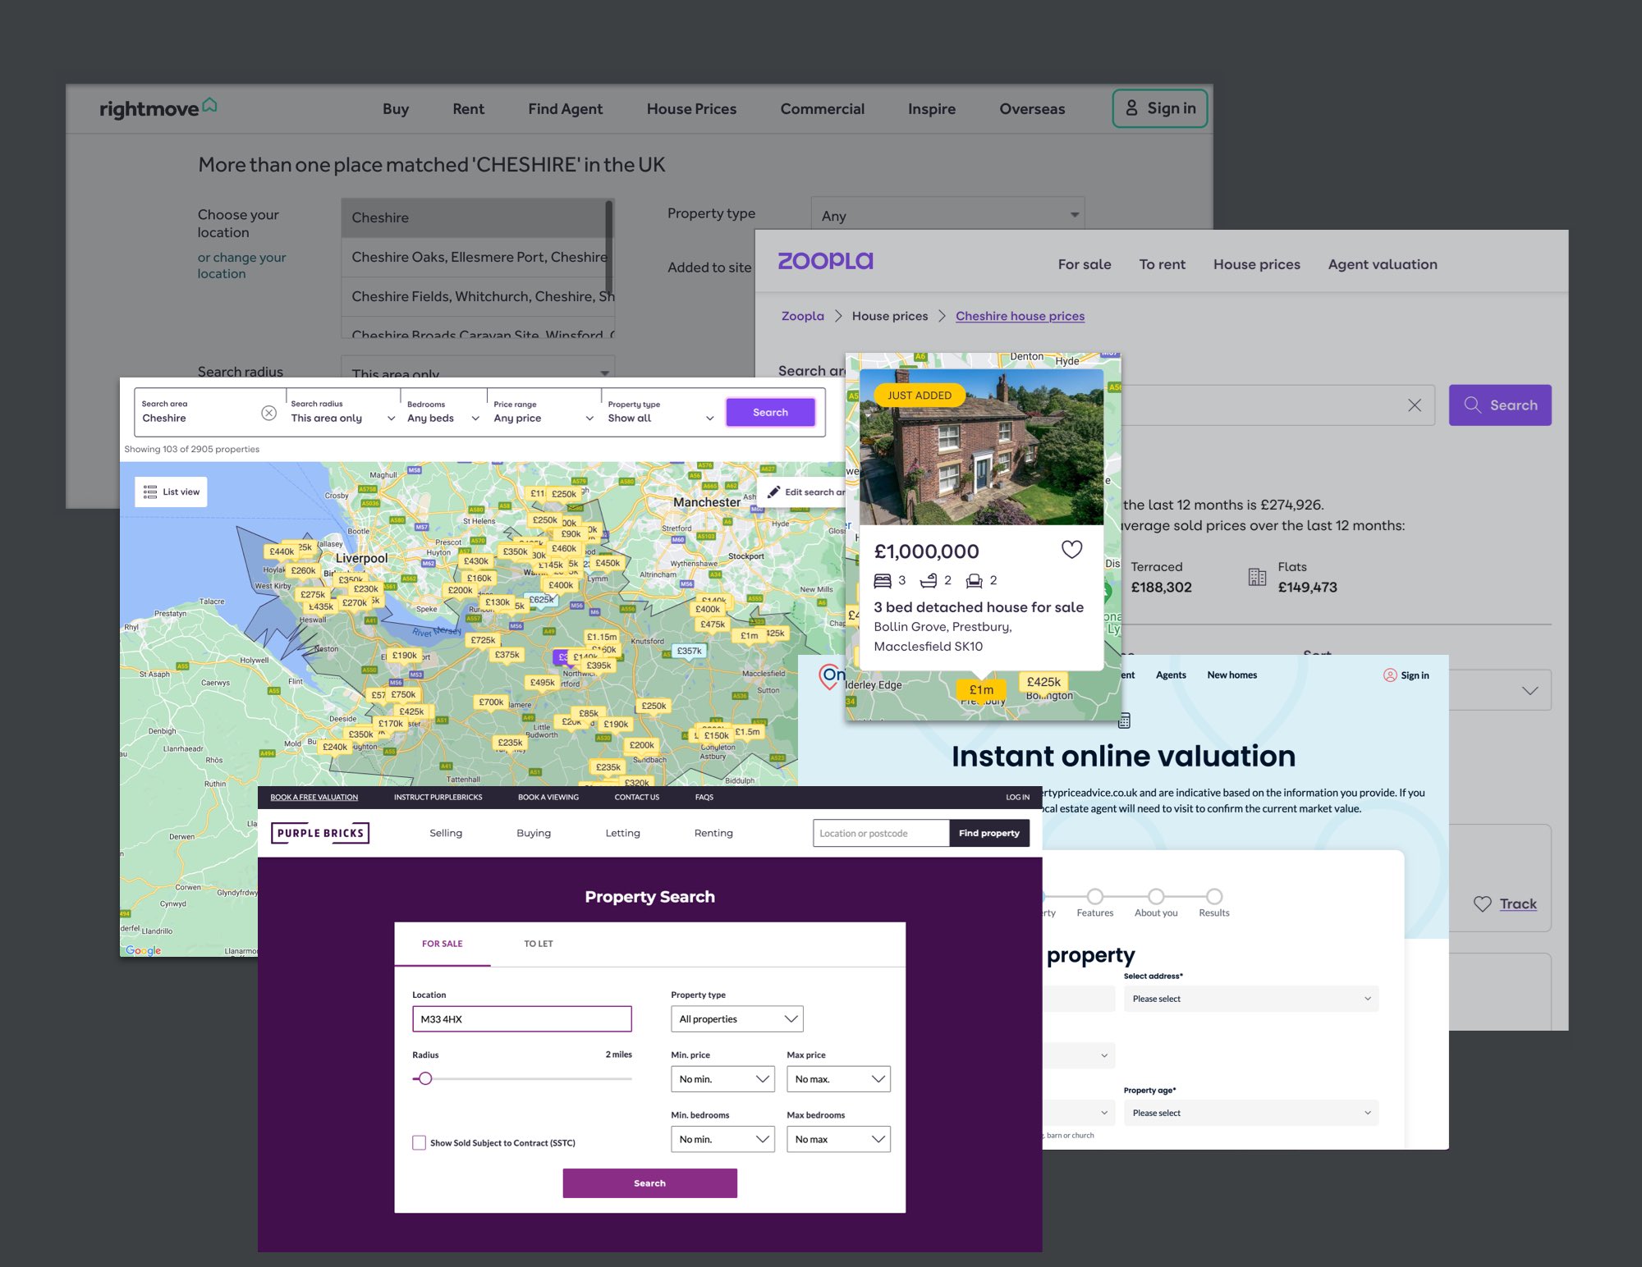Click Location field containing M33 4HX
Screen dimensions: 1642x1267
[522, 1019]
